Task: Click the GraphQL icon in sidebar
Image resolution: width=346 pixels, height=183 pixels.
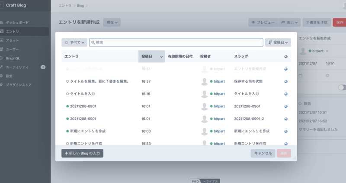Action: coord(2,58)
